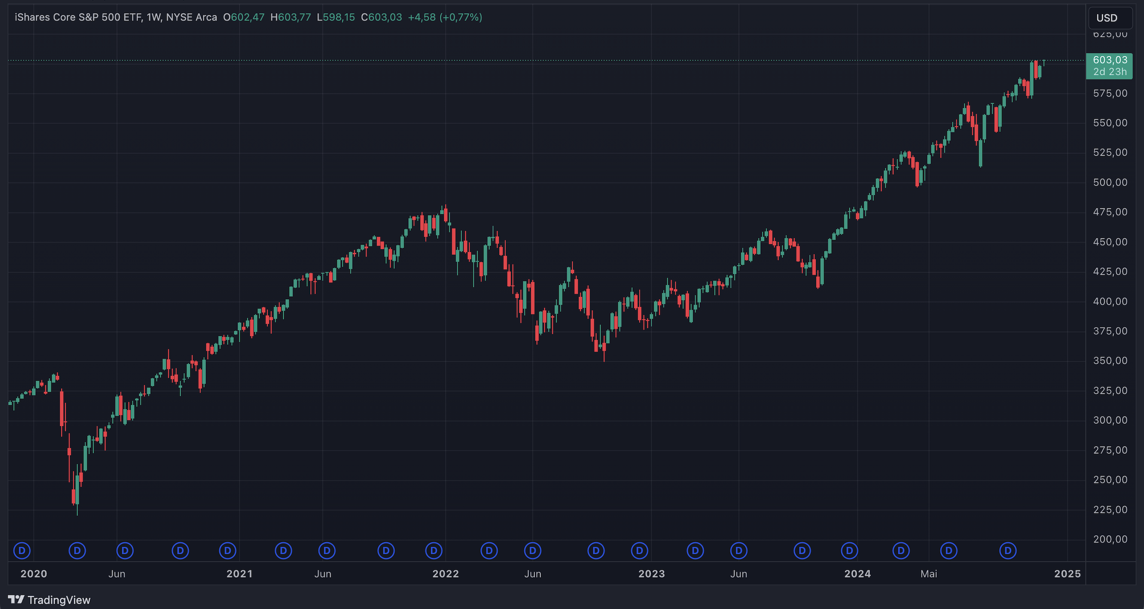This screenshot has width=1144, height=609.
Task: Click the 500,00 price axis label
Action: 1110,182
